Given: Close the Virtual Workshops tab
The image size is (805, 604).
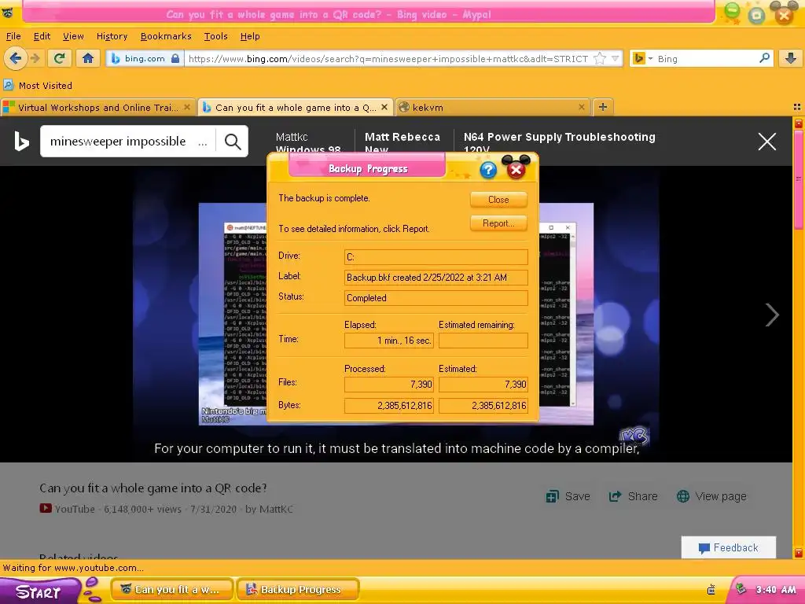Looking at the screenshot, I should pos(187,107).
